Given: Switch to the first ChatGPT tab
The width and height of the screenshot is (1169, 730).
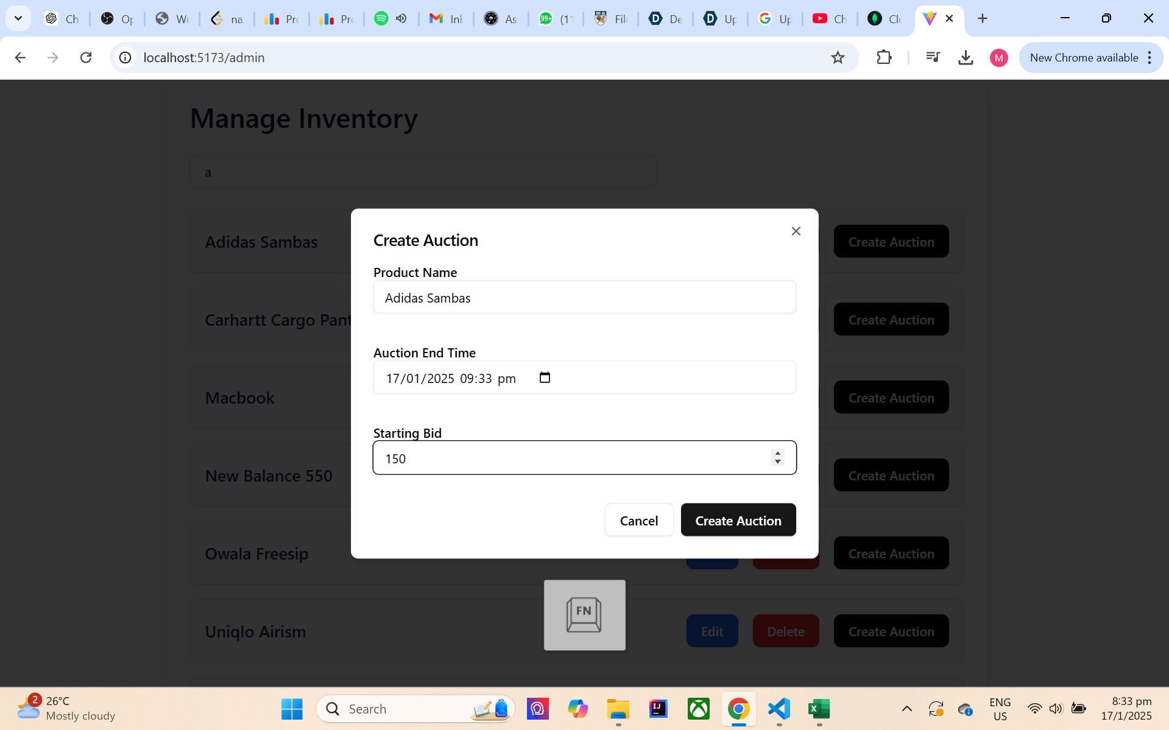Looking at the screenshot, I should coord(62,18).
